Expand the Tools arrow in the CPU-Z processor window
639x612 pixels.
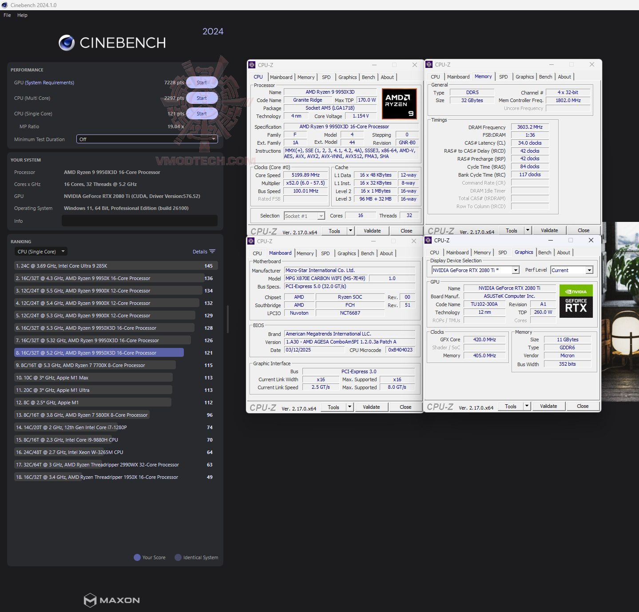point(350,231)
